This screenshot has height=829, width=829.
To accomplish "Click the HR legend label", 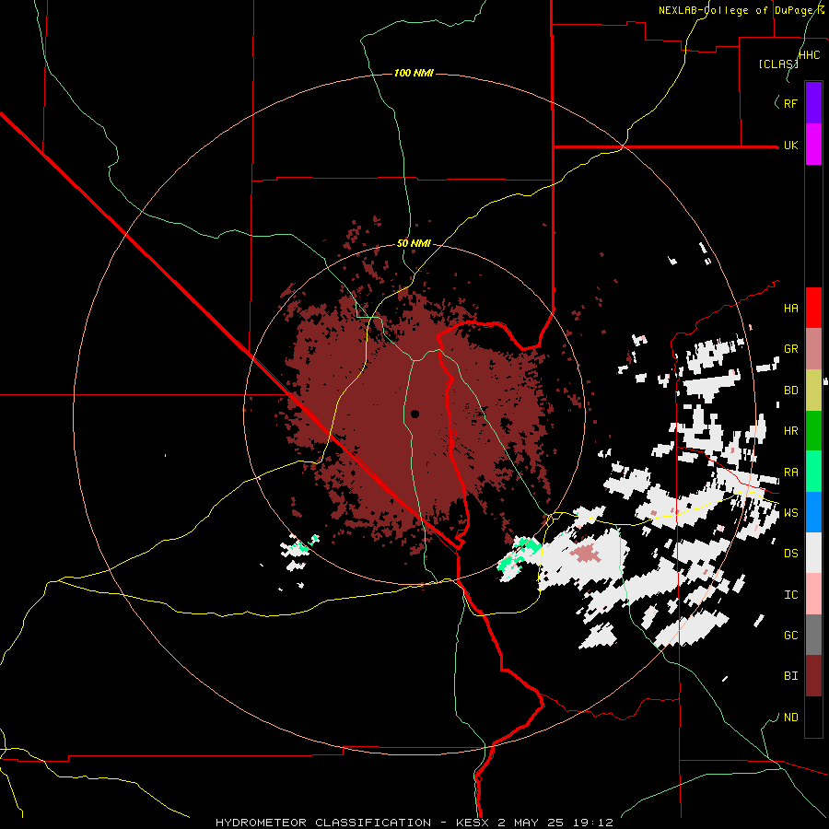I will [x=790, y=431].
